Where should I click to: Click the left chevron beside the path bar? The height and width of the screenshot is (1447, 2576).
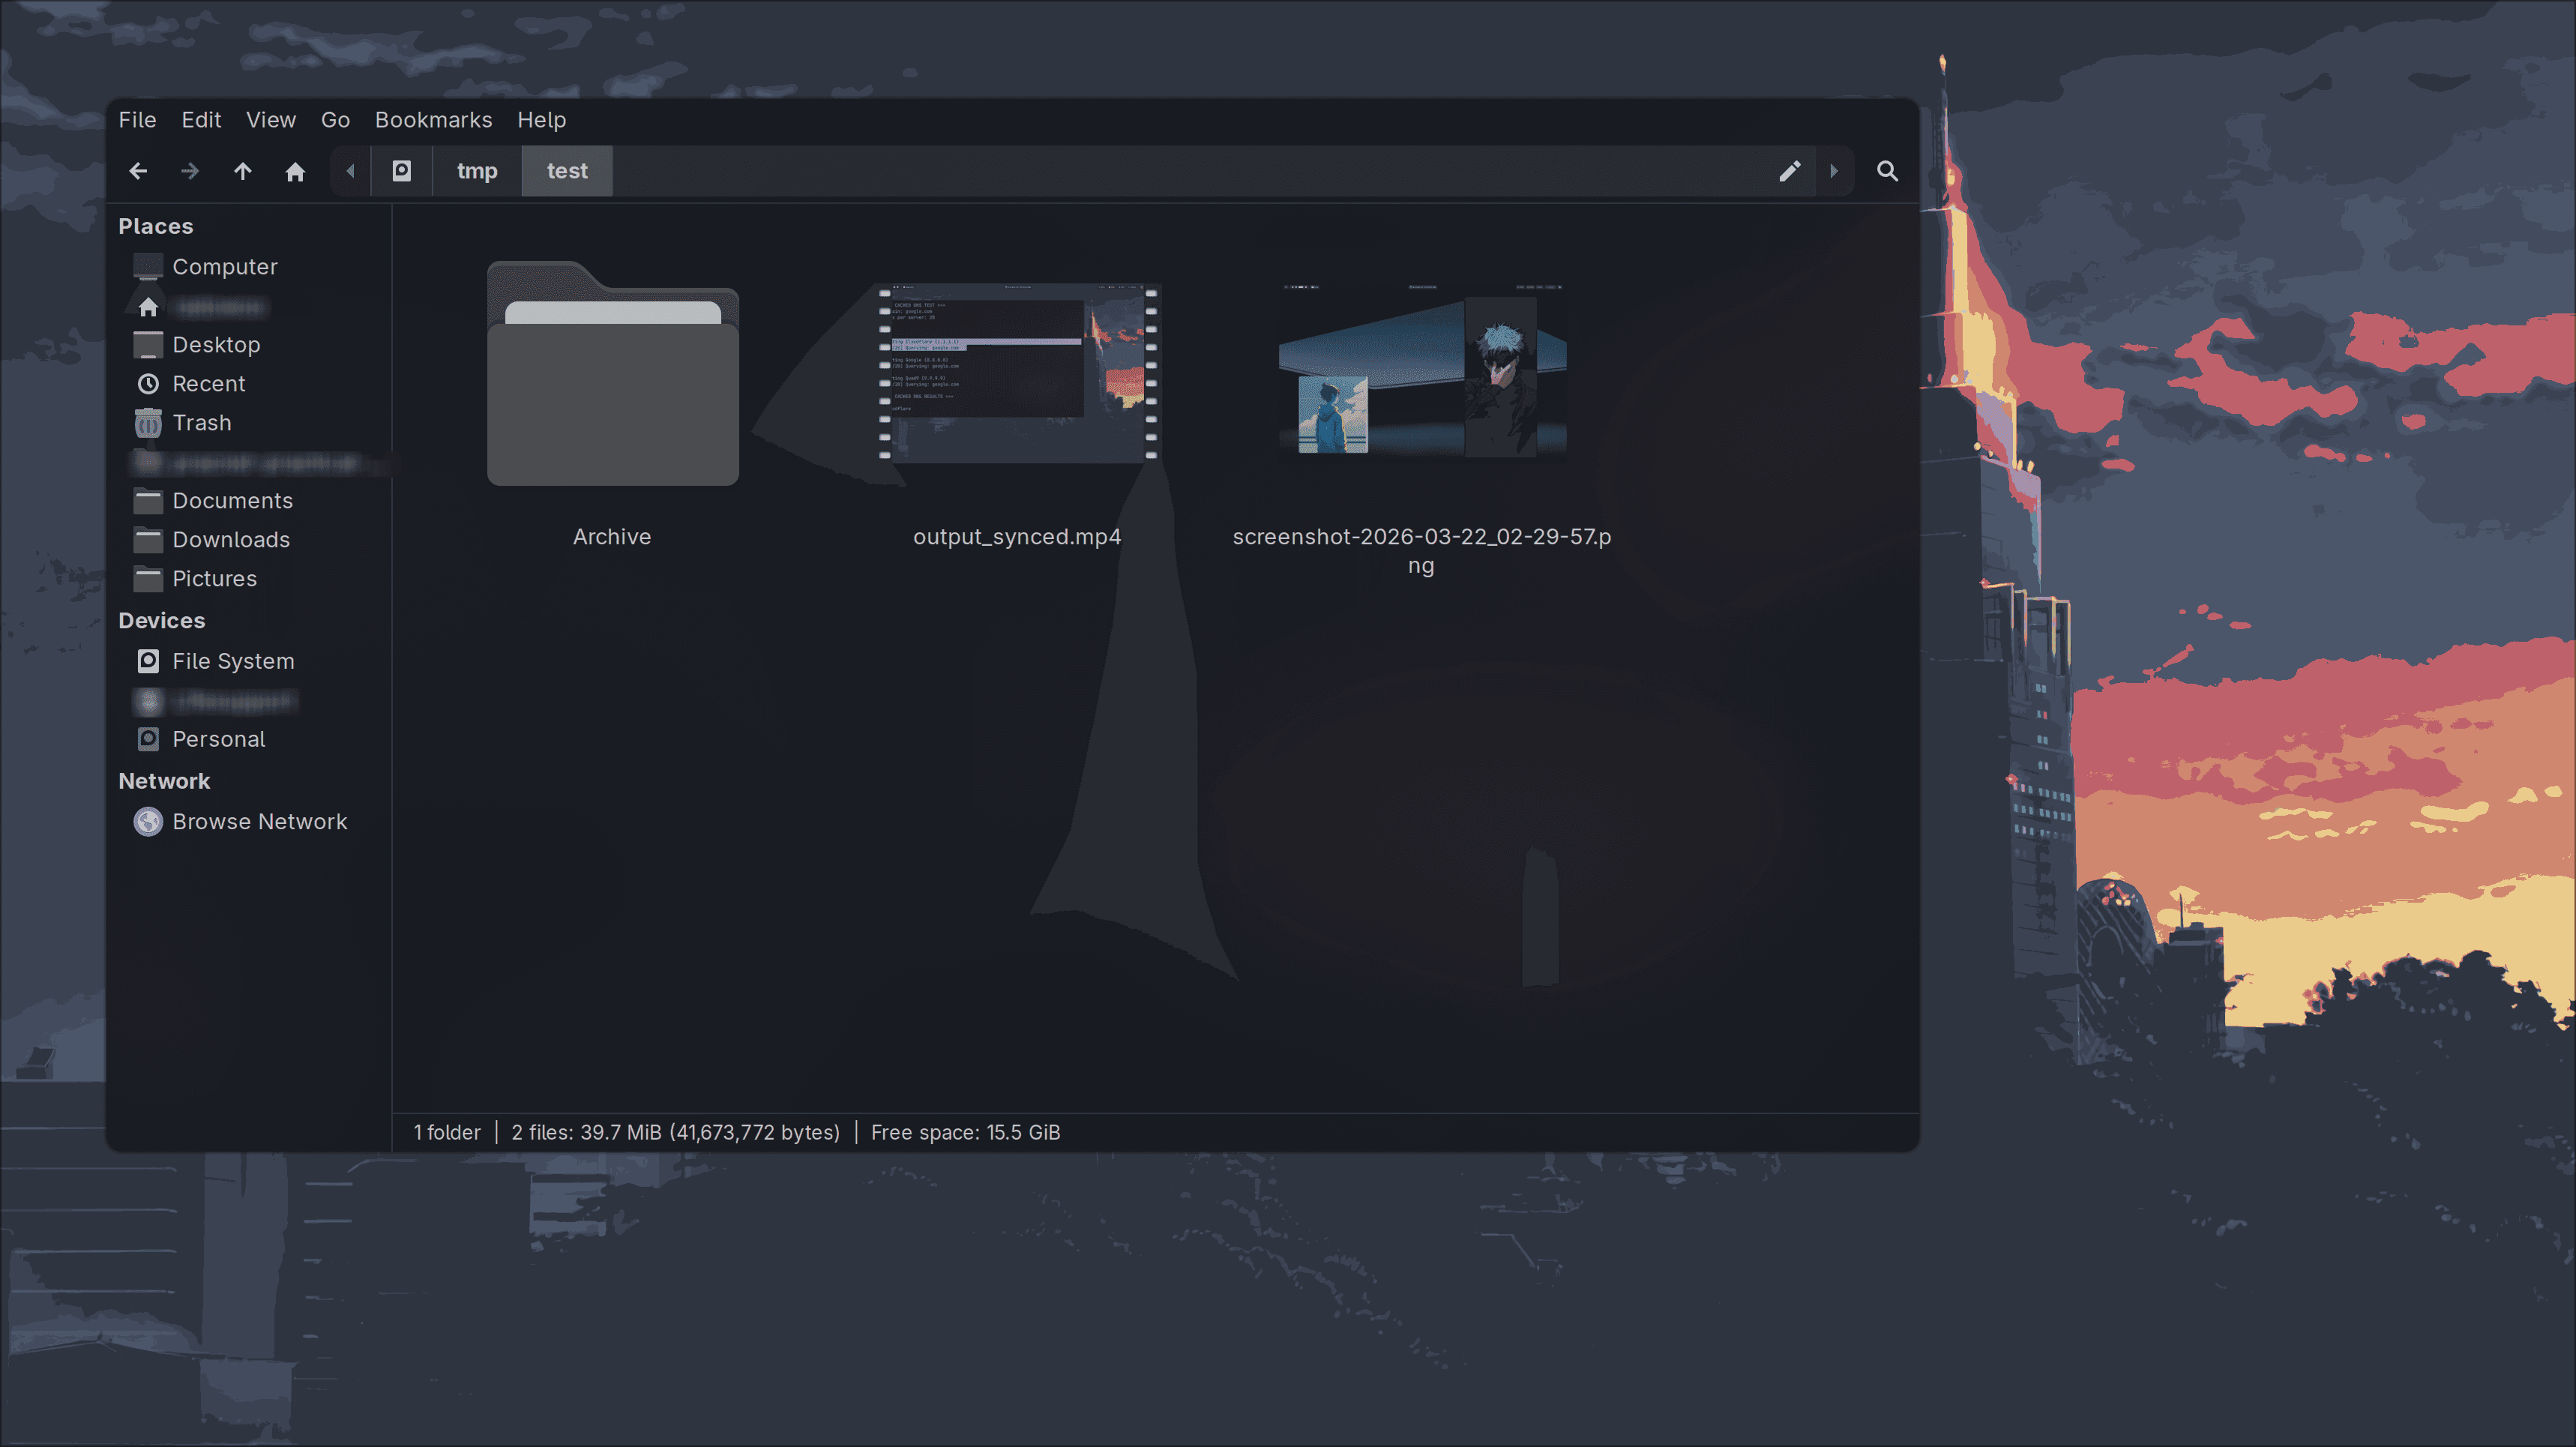[x=349, y=171]
